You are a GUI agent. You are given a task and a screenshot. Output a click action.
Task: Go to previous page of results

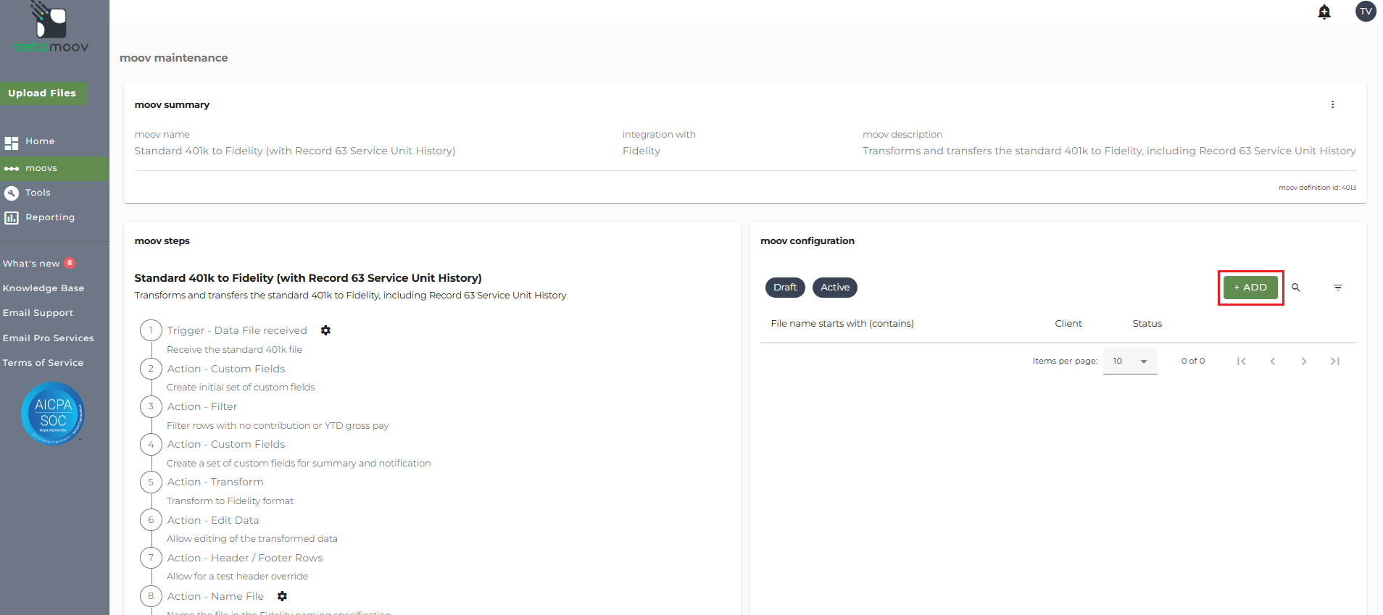click(1273, 361)
